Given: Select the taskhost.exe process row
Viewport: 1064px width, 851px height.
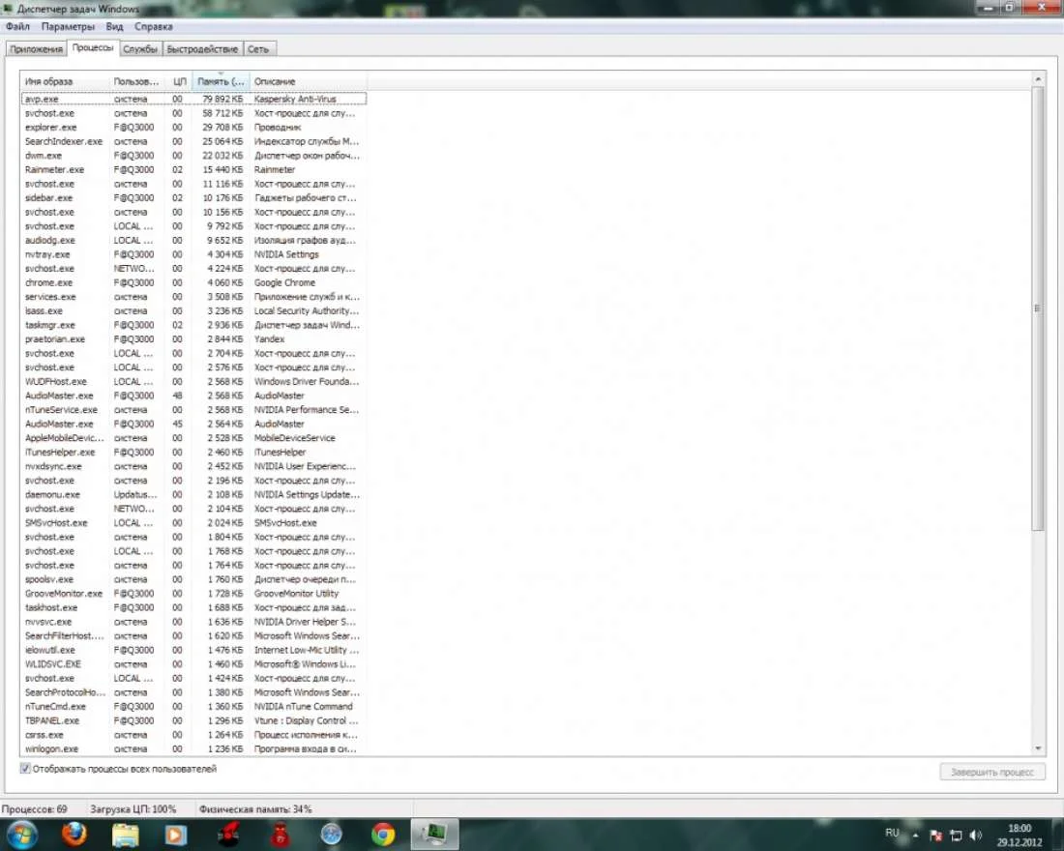Looking at the screenshot, I should (x=193, y=608).
